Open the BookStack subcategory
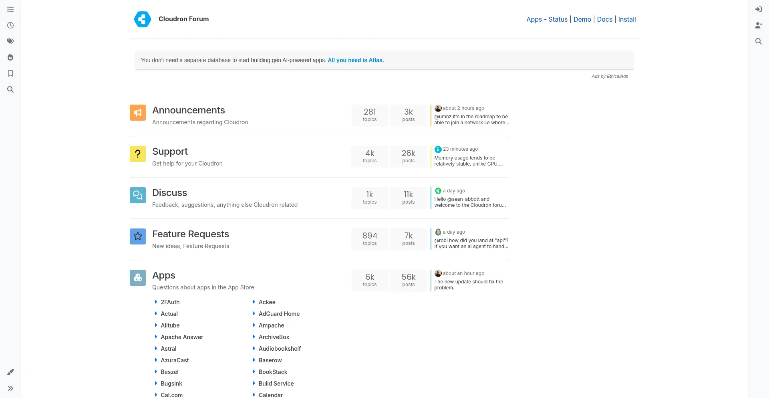This screenshot has width=769, height=398. (x=273, y=372)
